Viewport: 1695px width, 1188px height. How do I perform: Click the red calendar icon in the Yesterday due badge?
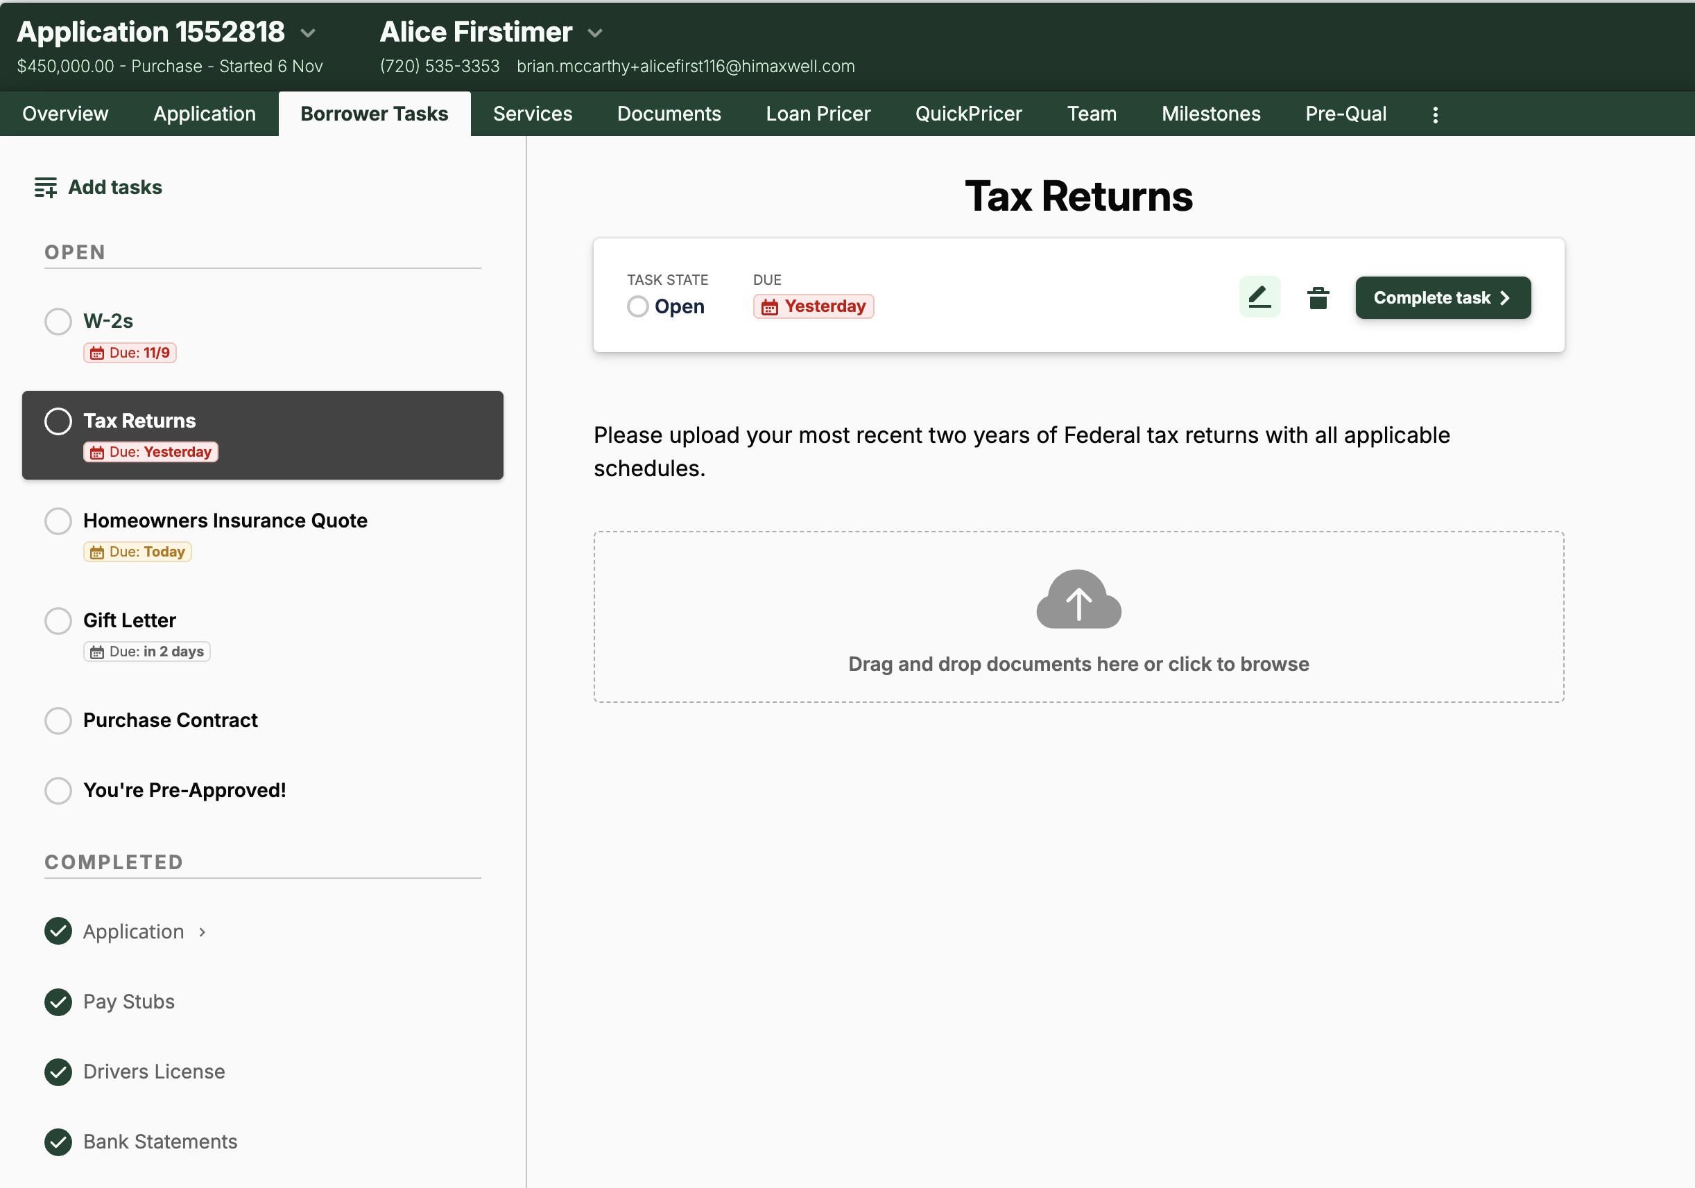tap(769, 307)
